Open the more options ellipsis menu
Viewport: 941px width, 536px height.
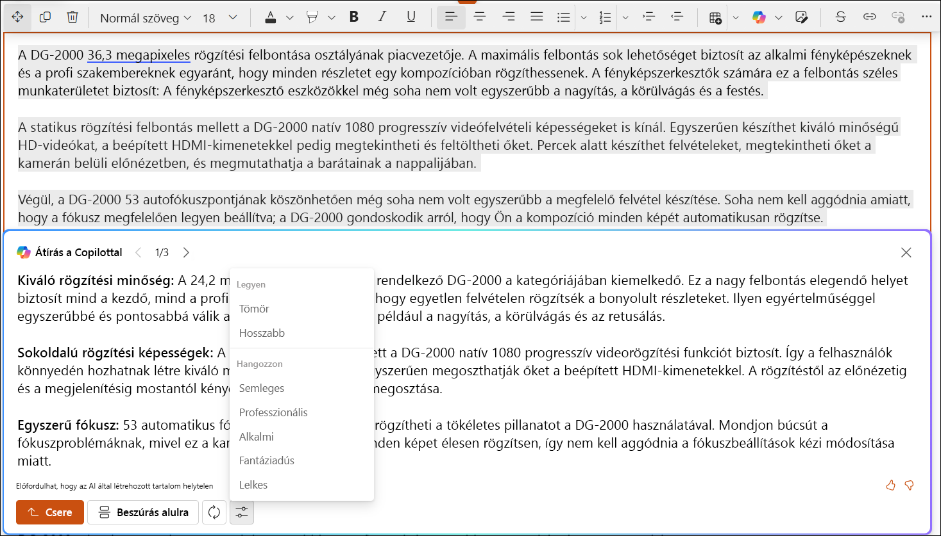927,17
